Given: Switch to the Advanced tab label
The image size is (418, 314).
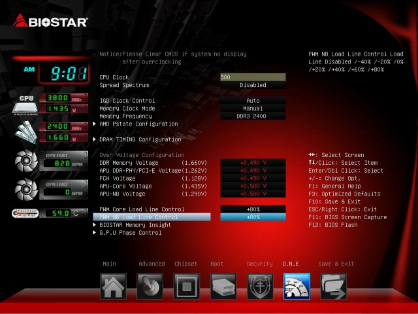Looking at the screenshot, I should pyautogui.click(x=152, y=264).
